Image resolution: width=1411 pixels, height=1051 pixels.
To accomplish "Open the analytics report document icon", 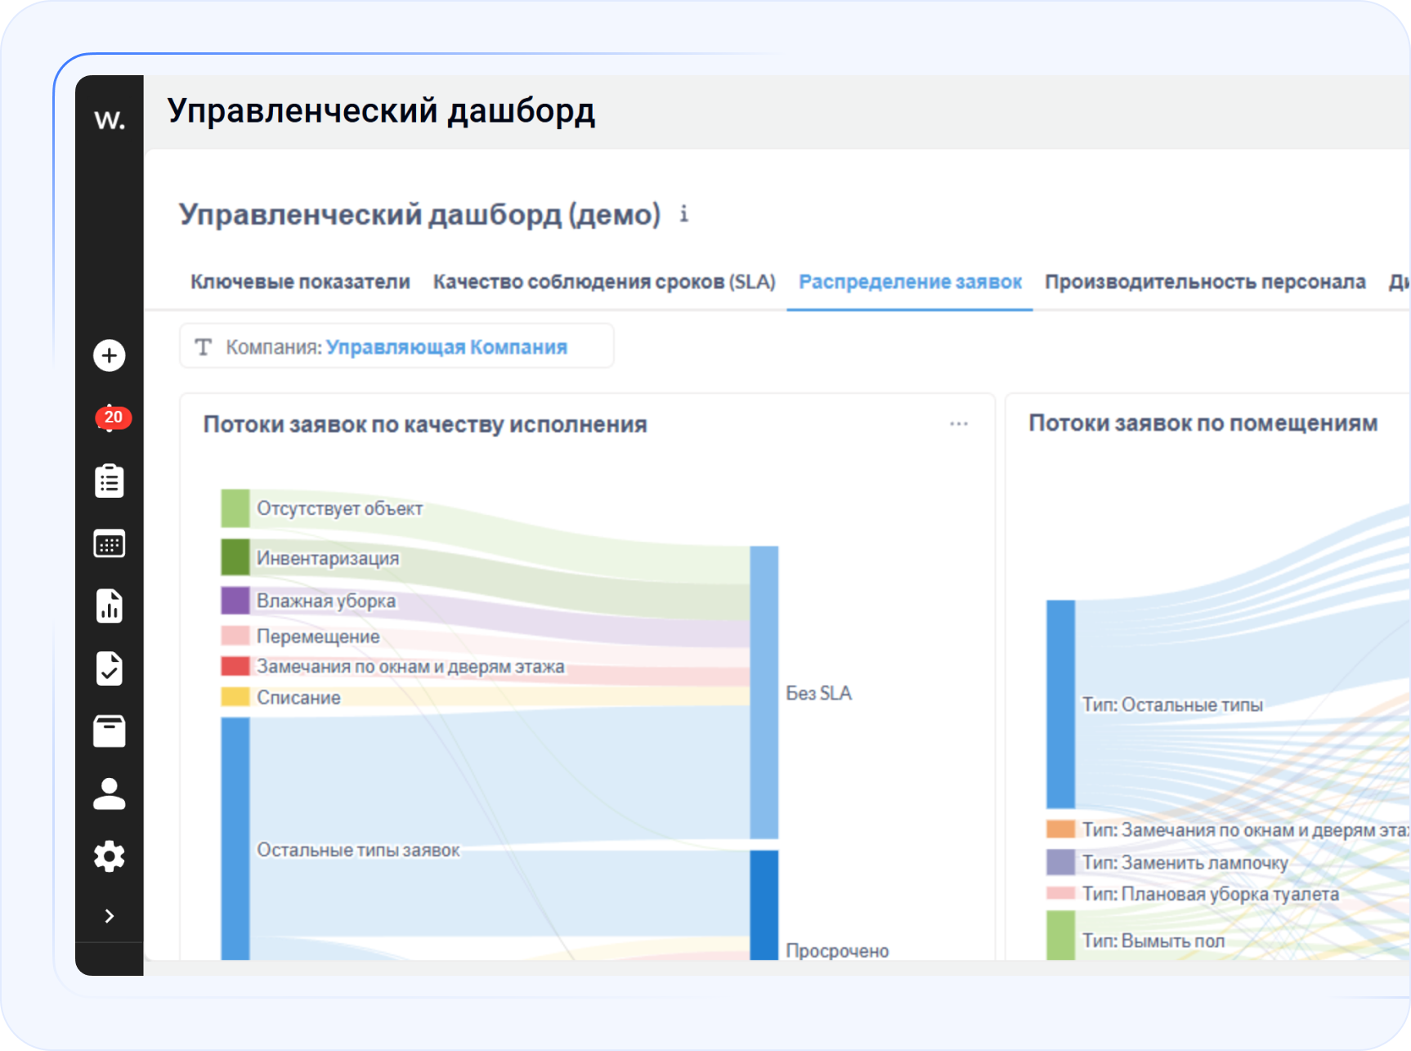I will (x=109, y=606).
